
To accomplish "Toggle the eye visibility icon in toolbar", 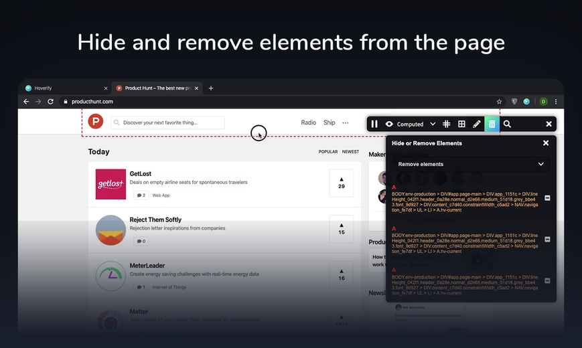I will pyautogui.click(x=389, y=124).
